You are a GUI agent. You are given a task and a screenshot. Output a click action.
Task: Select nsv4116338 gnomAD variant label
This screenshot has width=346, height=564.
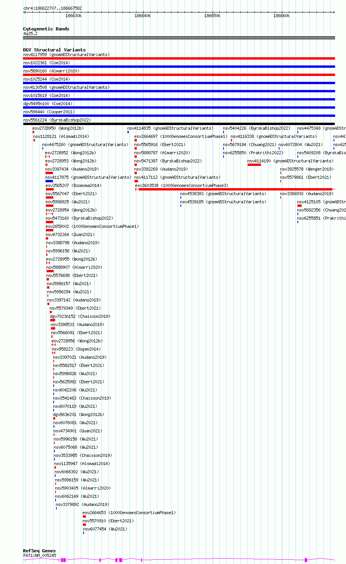[x=274, y=136]
